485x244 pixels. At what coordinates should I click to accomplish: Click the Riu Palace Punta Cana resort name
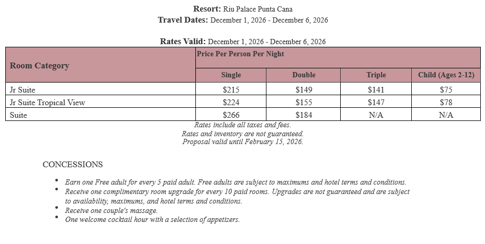coord(258,9)
